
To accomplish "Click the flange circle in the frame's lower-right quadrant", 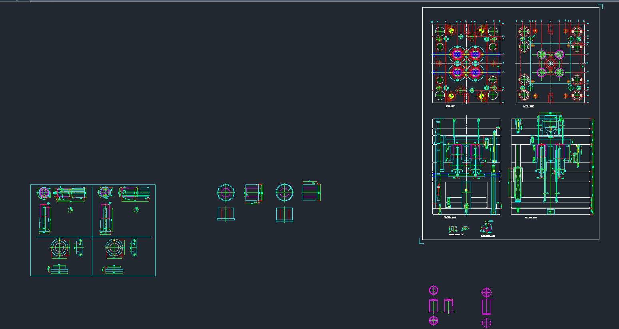I will coord(114,248).
